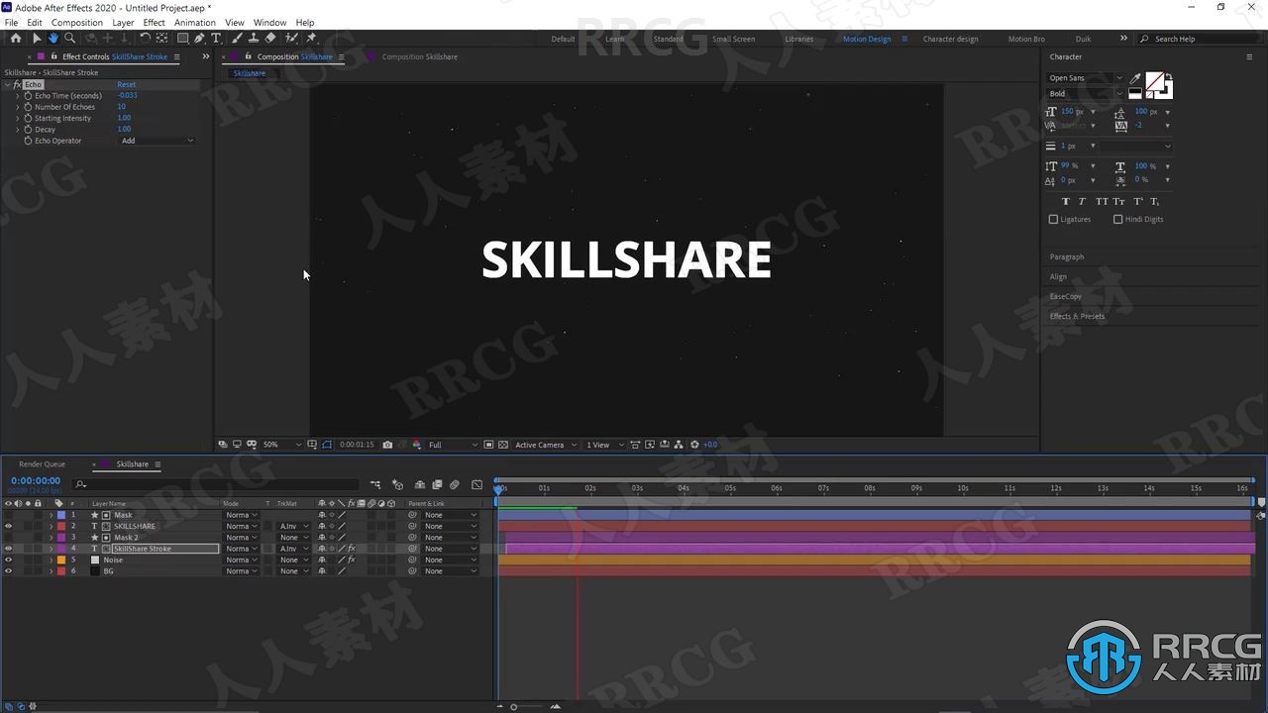Reset the Echo effect
The height and width of the screenshot is (713, 1268).
pyautogui.click(x=126, y=85)
